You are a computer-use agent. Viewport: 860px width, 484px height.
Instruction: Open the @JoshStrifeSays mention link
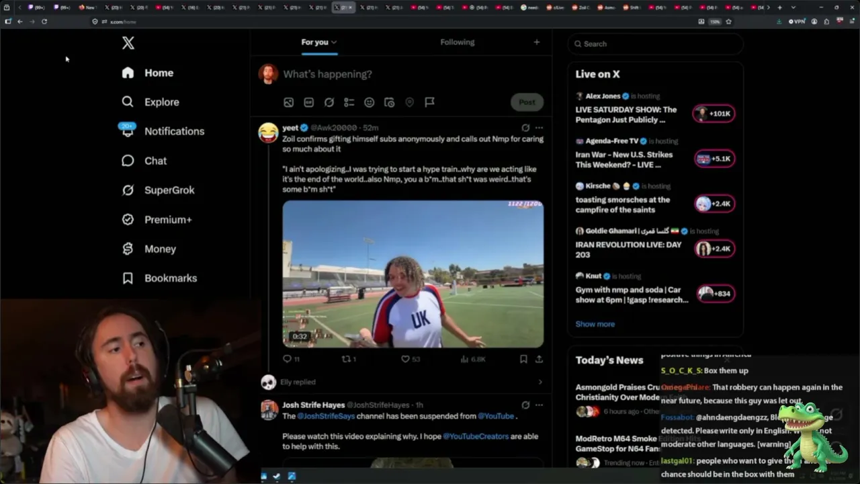(327, 416)
